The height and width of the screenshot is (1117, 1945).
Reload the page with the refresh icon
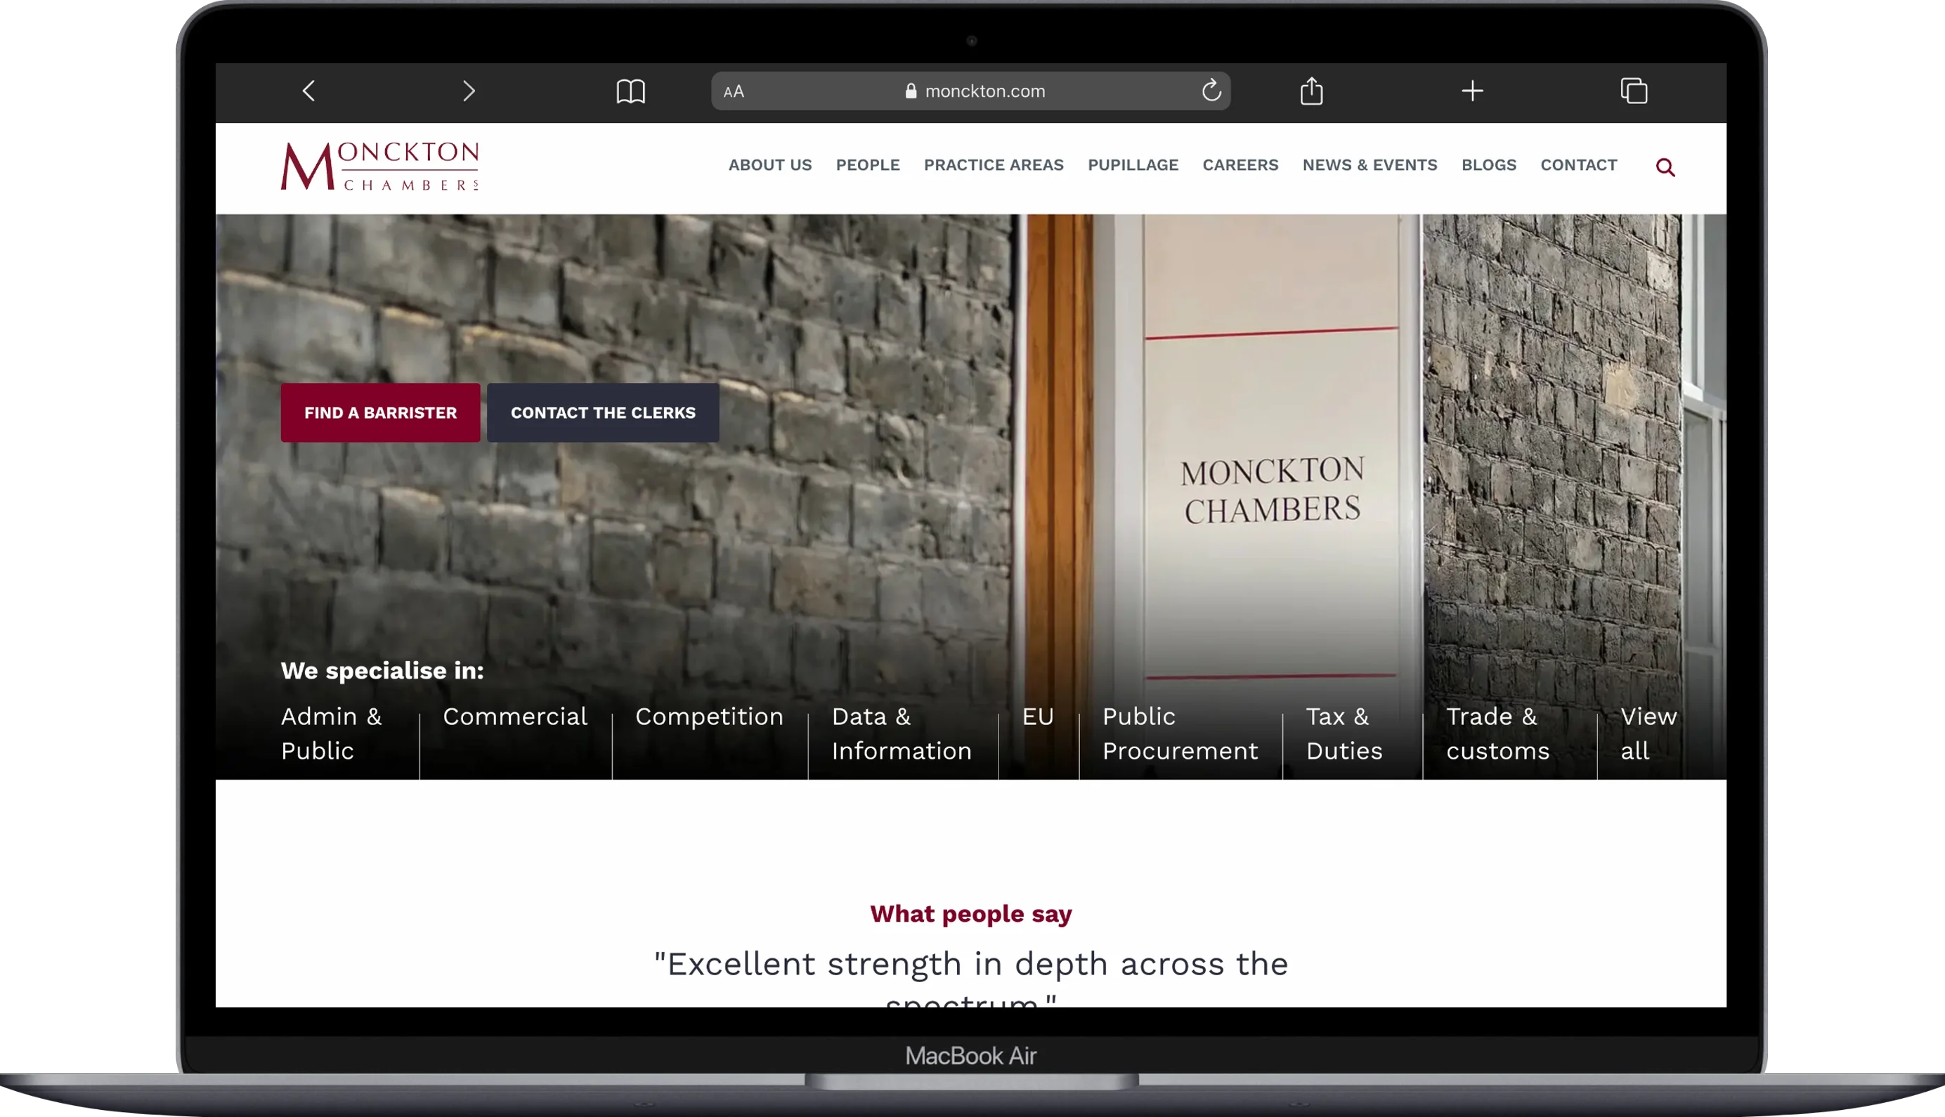click(1211, 91)
